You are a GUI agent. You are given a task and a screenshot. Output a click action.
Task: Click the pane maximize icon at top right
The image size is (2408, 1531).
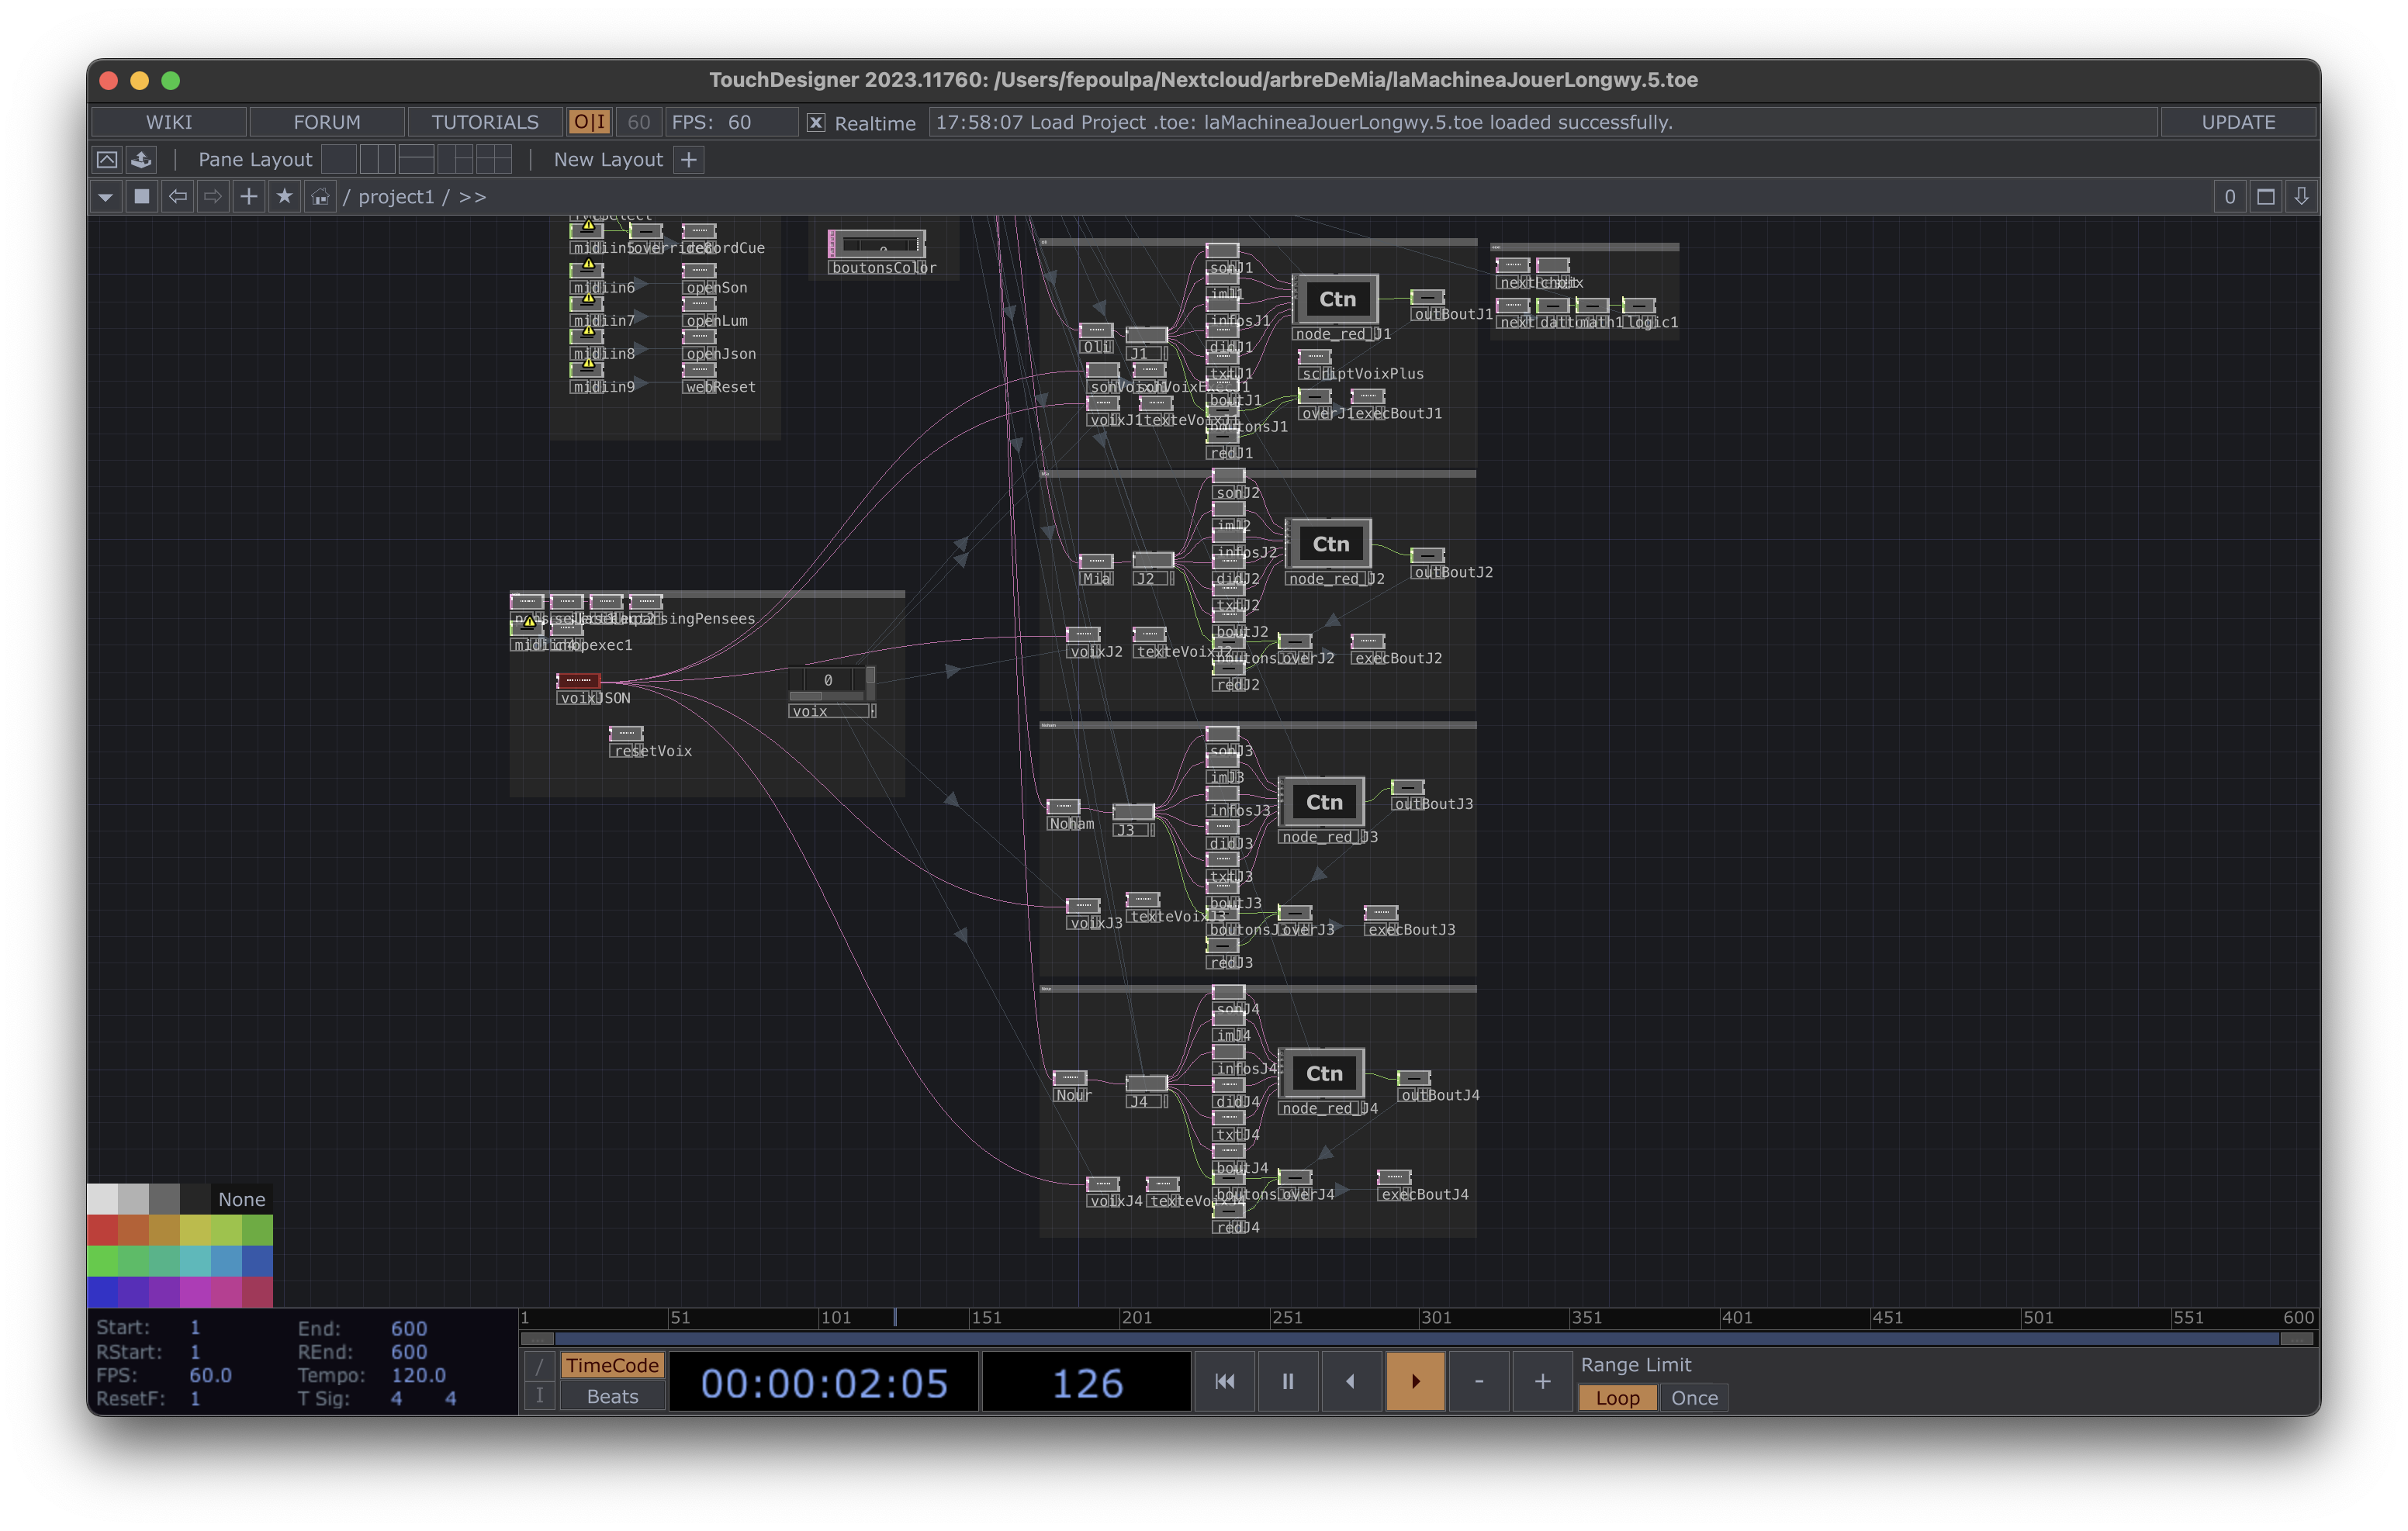(2266, 197)
